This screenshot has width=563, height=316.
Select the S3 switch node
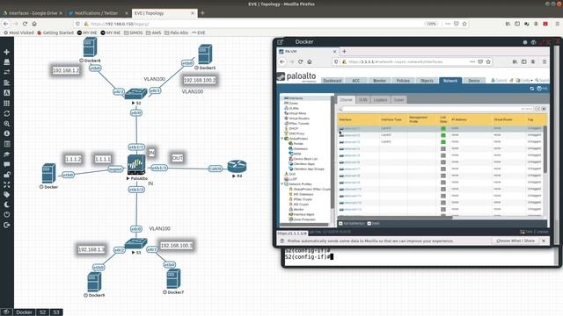coord(135,244)
